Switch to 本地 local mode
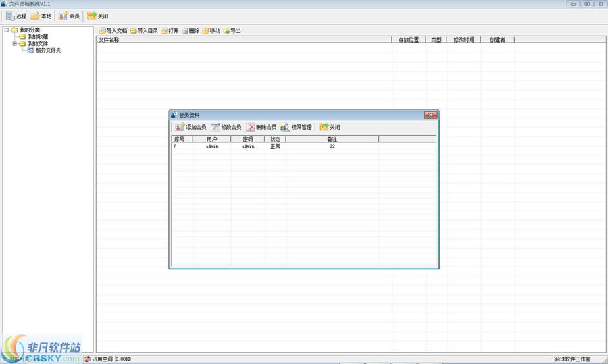608x364 pixels. (41, 16)
